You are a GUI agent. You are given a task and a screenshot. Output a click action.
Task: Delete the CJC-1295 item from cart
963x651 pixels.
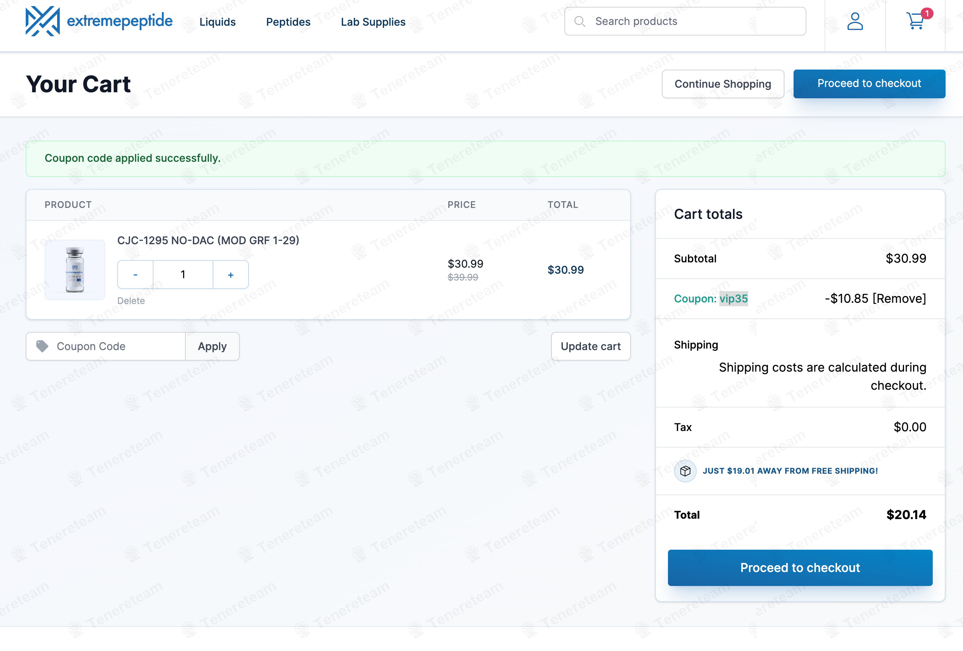click(x=131, y=301)
